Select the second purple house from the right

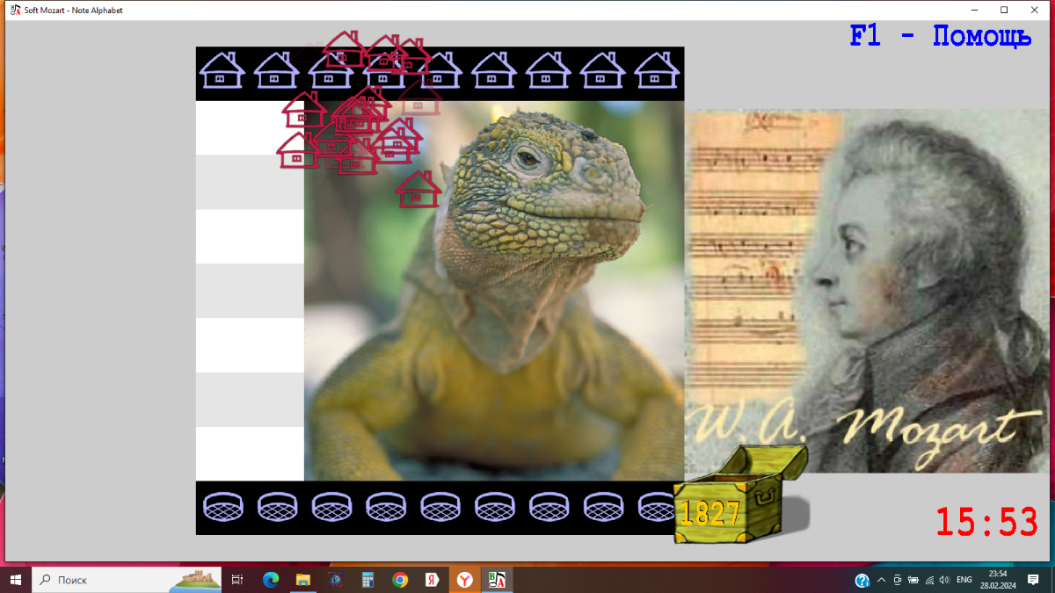tap(602, 70)
